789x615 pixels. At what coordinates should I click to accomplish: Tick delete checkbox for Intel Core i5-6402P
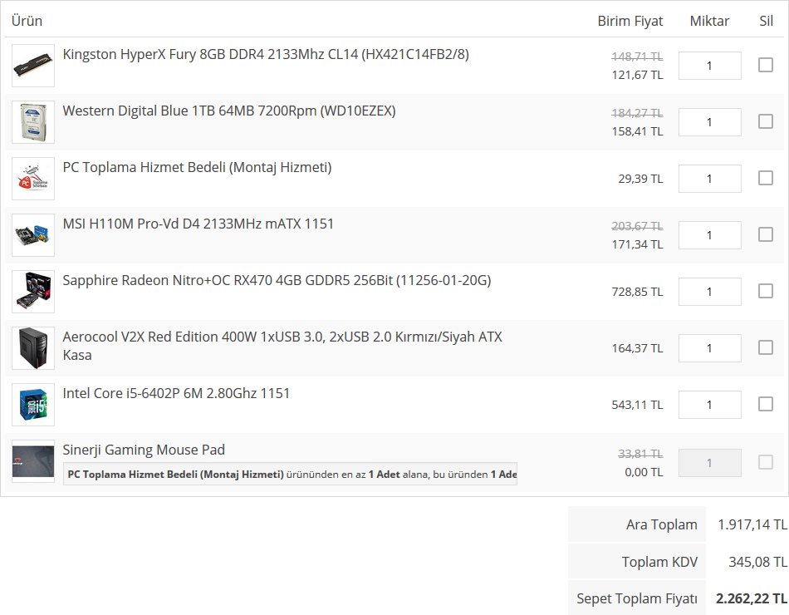click(x=766, y=404)
